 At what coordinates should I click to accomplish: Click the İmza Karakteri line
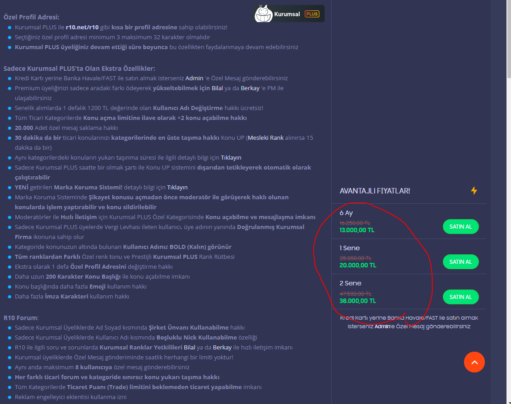(x=72, y=297)
